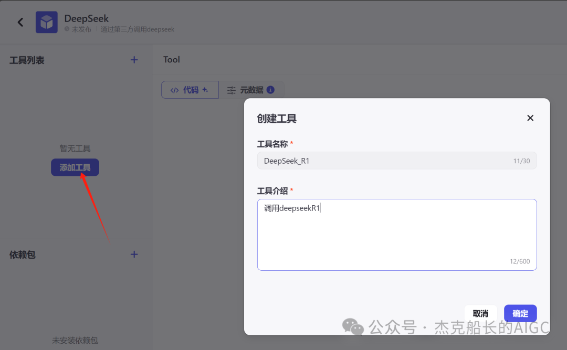Click the info icon next to 元数据
Viewport: 567px width, 350px height.
pyautogui.click(x=270, y=90)
